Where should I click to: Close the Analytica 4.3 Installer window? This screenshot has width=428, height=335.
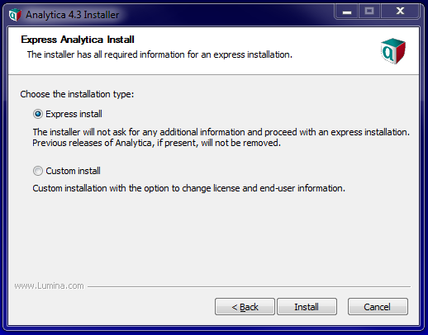point(400,12)
